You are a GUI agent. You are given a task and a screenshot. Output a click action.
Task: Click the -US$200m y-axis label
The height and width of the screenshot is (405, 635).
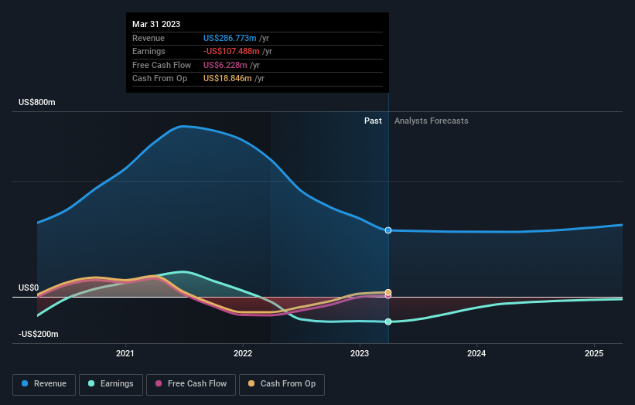pyautogui.click(x=39, y=334)
